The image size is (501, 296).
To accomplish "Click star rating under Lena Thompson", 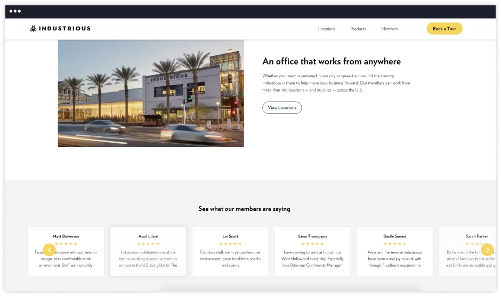I will coord(312,244).
